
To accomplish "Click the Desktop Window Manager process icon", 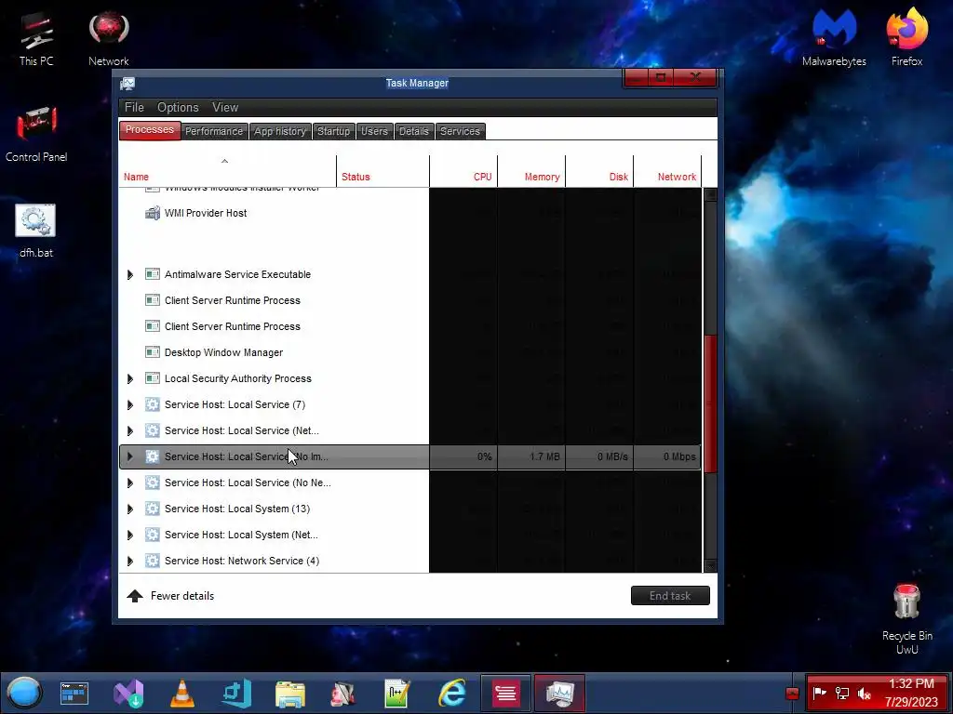I will (153, 352).
